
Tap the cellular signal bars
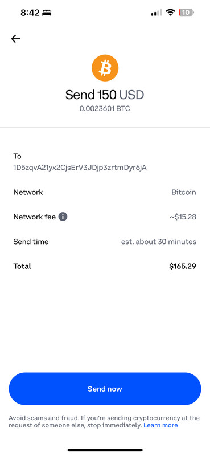157,13
